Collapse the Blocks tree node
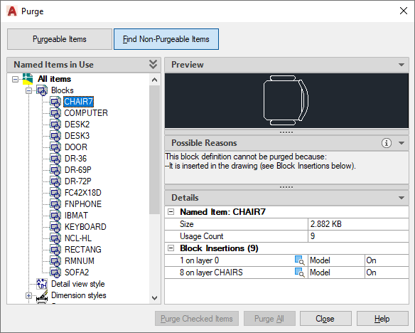 28,90
